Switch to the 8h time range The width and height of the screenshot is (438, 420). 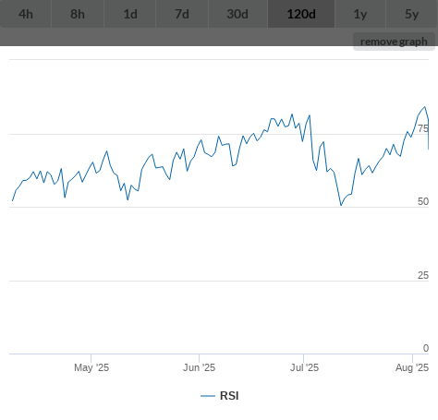click(x=78, y=14)
